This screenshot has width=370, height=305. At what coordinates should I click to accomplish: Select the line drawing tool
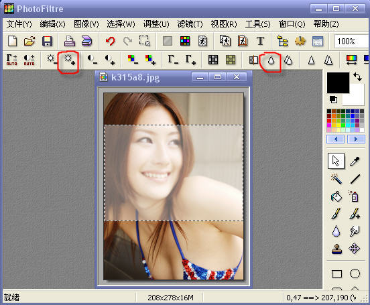(x=355, y=179)
